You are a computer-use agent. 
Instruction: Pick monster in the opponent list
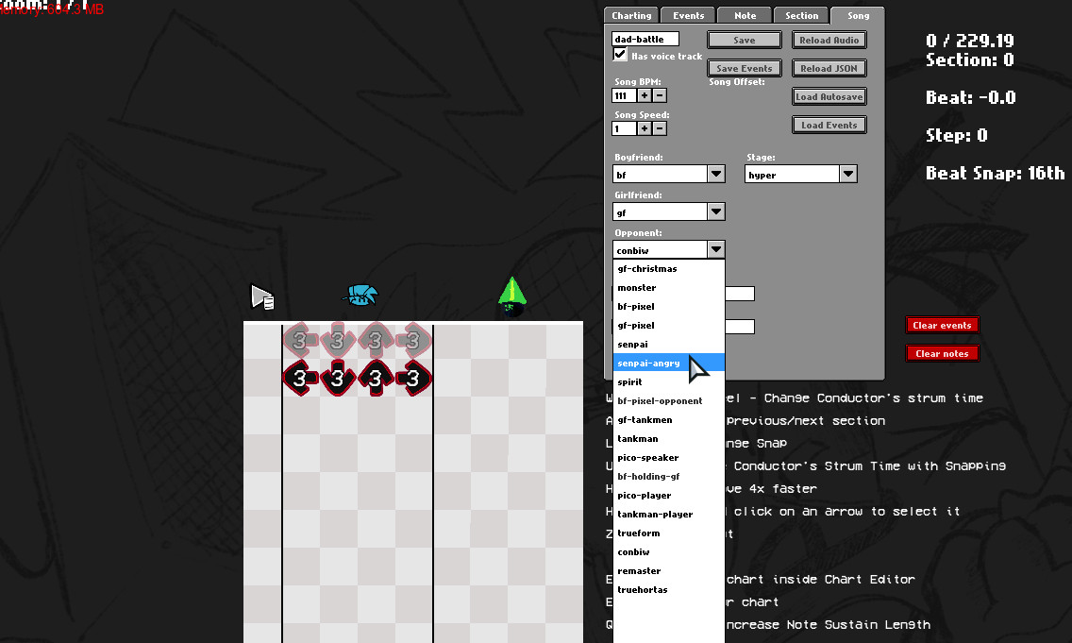[x=669, y=288]
